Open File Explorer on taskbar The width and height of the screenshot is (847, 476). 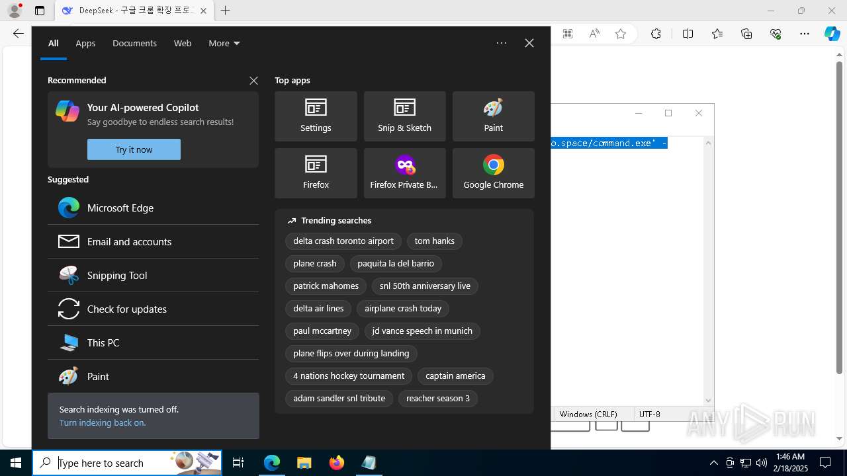tap(304, 463)
